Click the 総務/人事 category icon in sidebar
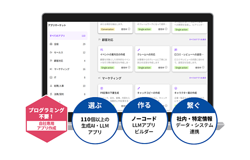Screen dimensions: 250x160 click(x=51, y=86)
